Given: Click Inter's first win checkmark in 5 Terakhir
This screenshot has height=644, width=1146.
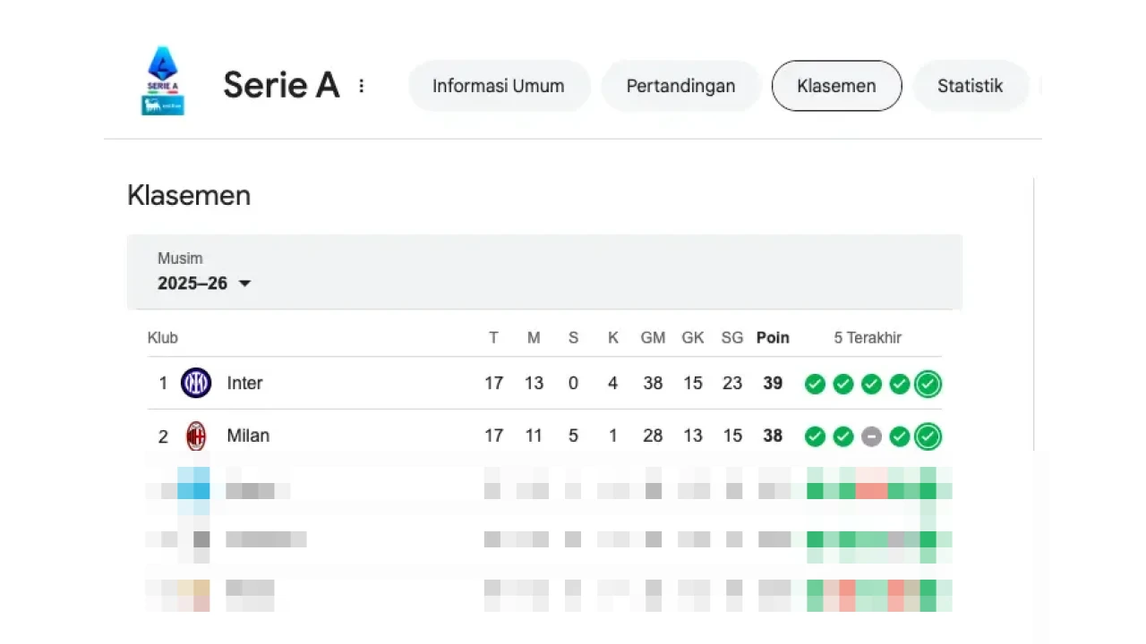Looking at the screenshot, I should pos(815,385).
